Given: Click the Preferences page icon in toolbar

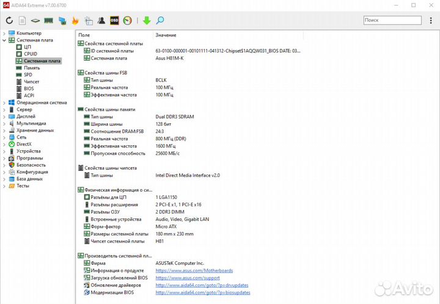Looking at the screenshot, I should pos(89,21).
